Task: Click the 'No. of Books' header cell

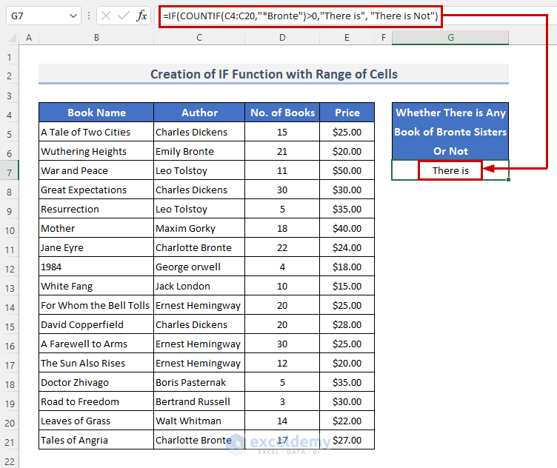Action: point(282,113)
